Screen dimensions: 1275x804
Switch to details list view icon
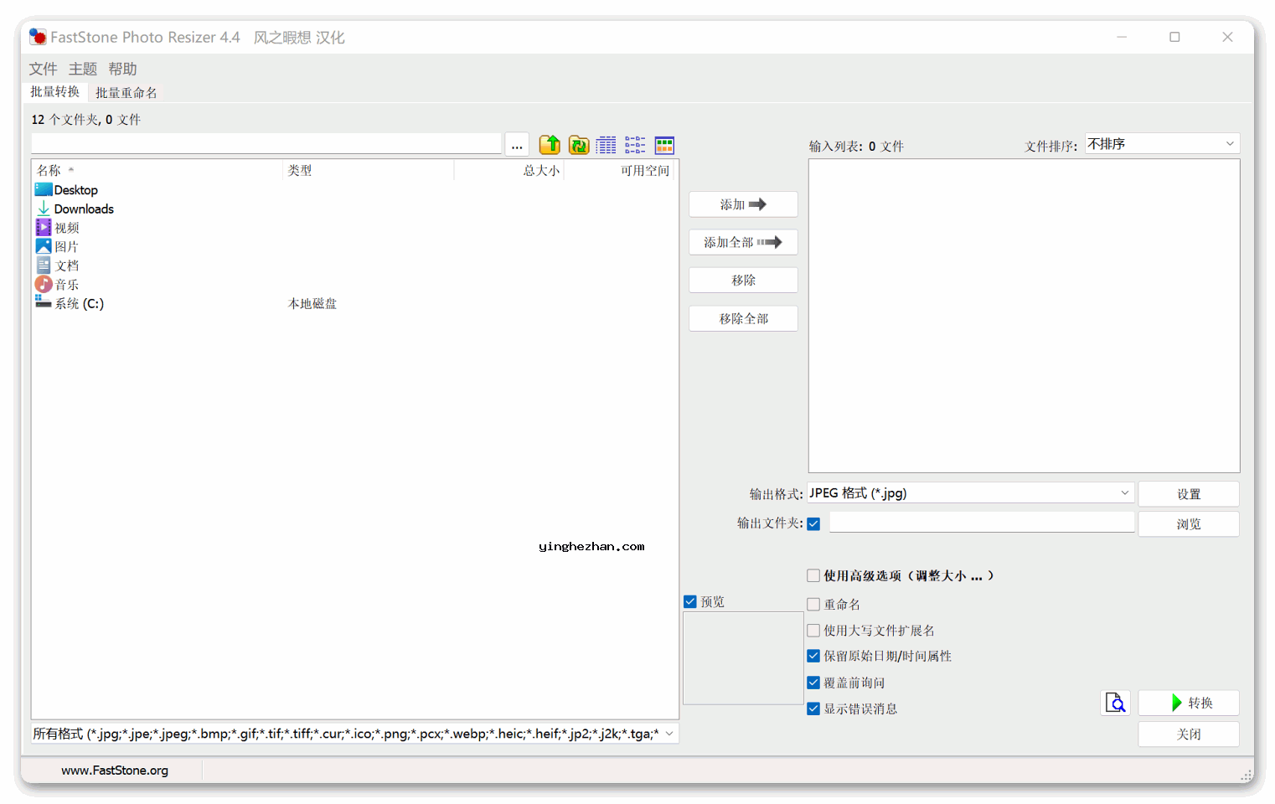607,145
